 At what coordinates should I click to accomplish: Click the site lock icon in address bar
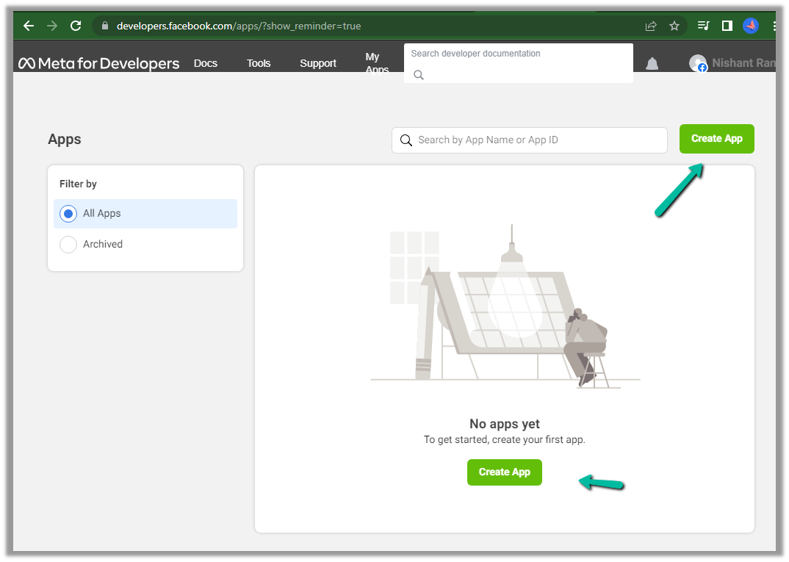pos(105,26)
